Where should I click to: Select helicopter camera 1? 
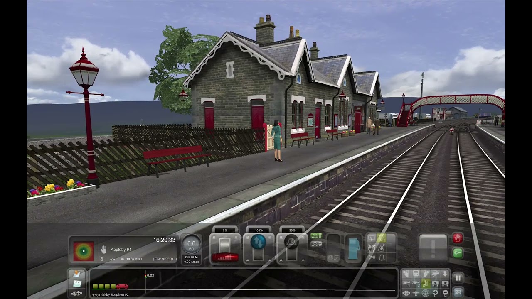tap(406, 283)
